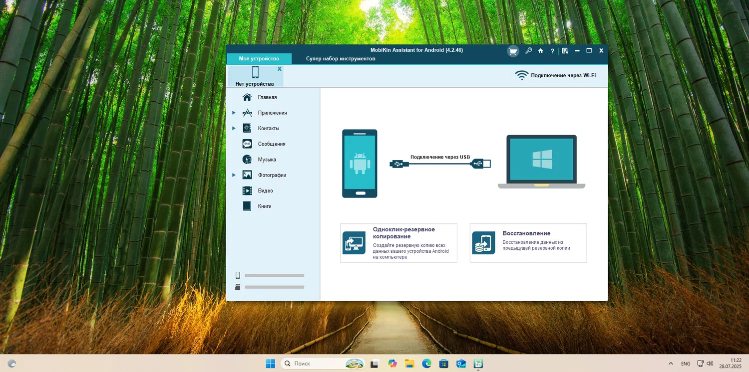Select Музыка in the sidebar
The image size is (749, 372).
[267, 160]
